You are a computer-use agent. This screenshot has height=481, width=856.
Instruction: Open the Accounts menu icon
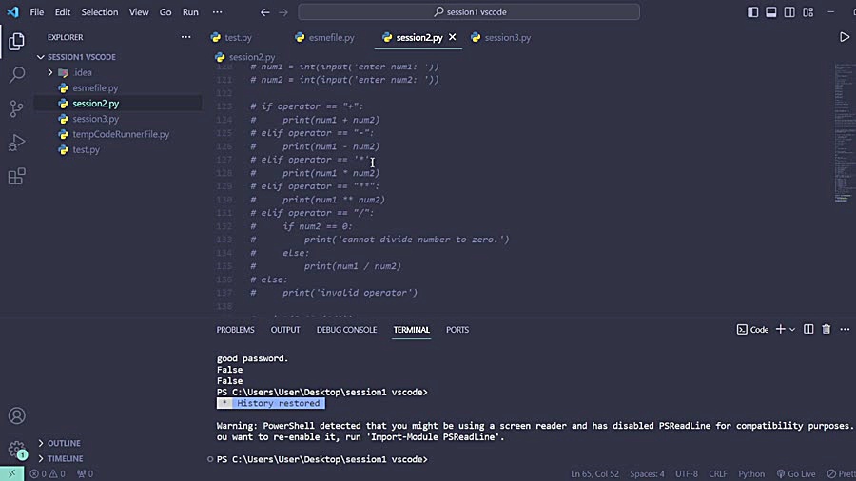[x=16, y=415]
